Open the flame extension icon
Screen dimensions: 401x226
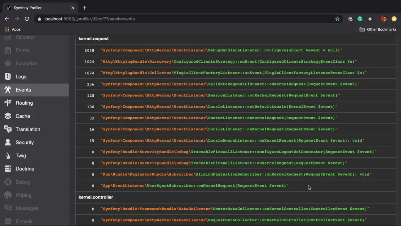[x=370, y=19]
